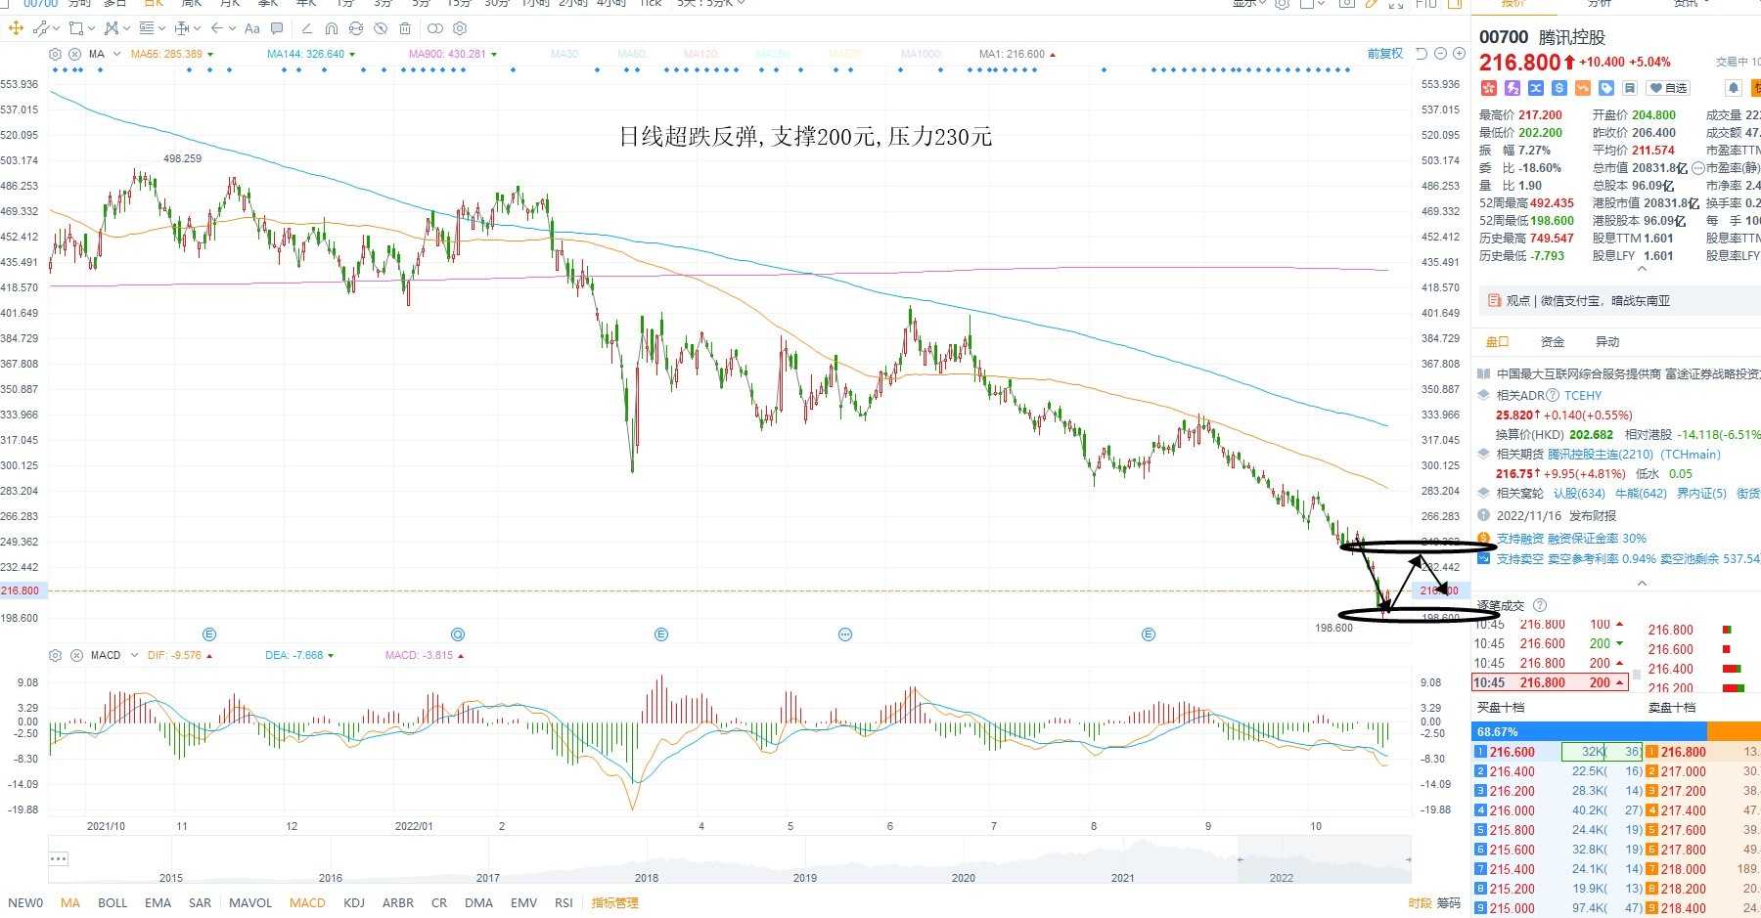Switch to the KDJ indicator tab
This screenshot has height=918, width=1761.
tap(354, 902)
